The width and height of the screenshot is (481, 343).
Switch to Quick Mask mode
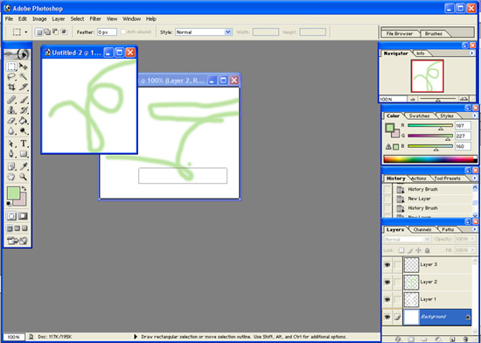(x=24, y=216)
